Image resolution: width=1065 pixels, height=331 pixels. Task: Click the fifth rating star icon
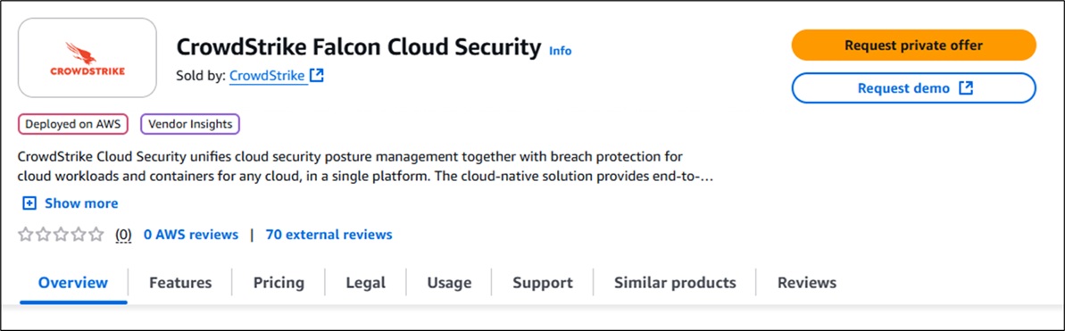96,235
